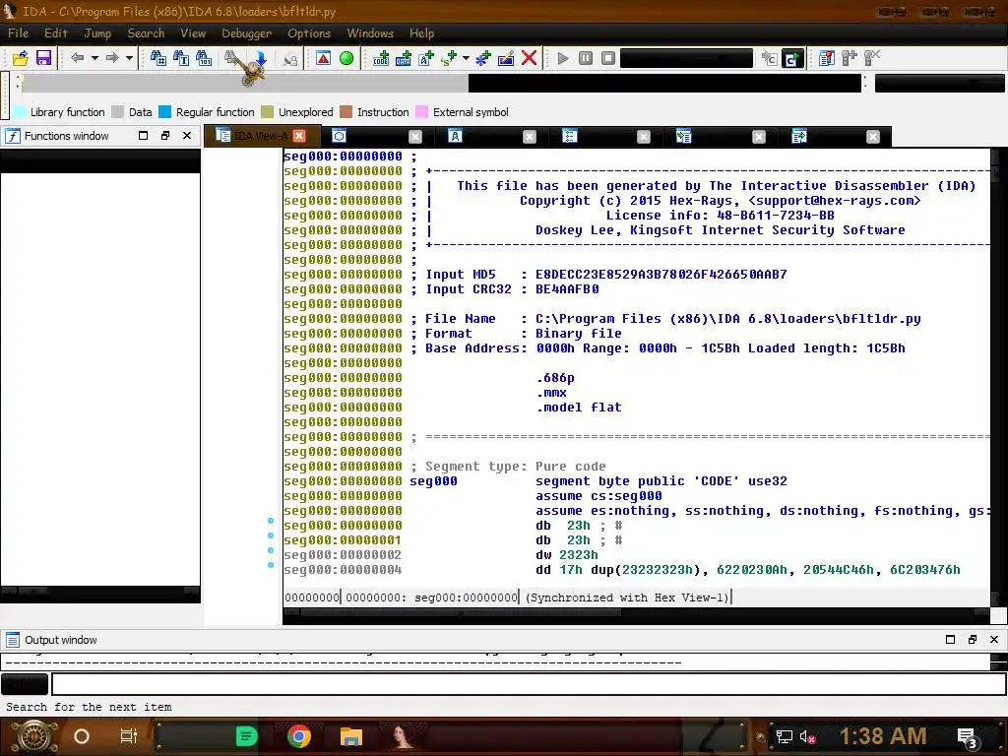This screenshot has height=756, width=1008.
Task: Open the Options menu
Action: click(x=308, y=33)
